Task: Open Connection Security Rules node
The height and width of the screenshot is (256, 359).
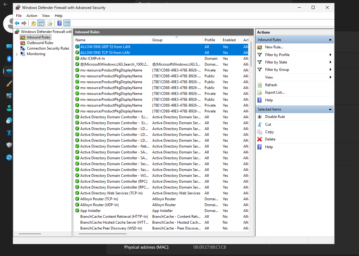Action: click(x=48, y=48)
